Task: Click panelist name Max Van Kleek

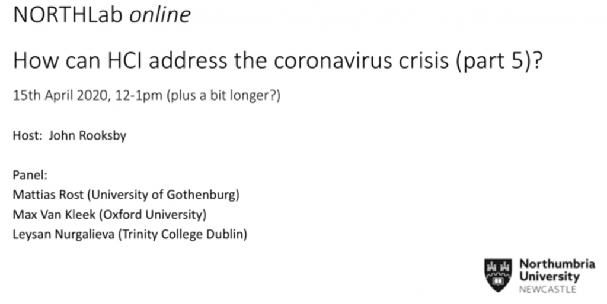Action: [x=54, y=214]
